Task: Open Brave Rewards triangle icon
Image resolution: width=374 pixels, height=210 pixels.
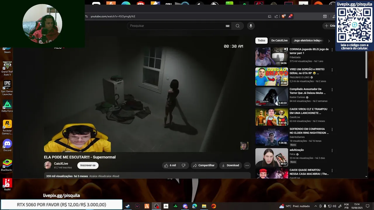Action: point(290,16)
